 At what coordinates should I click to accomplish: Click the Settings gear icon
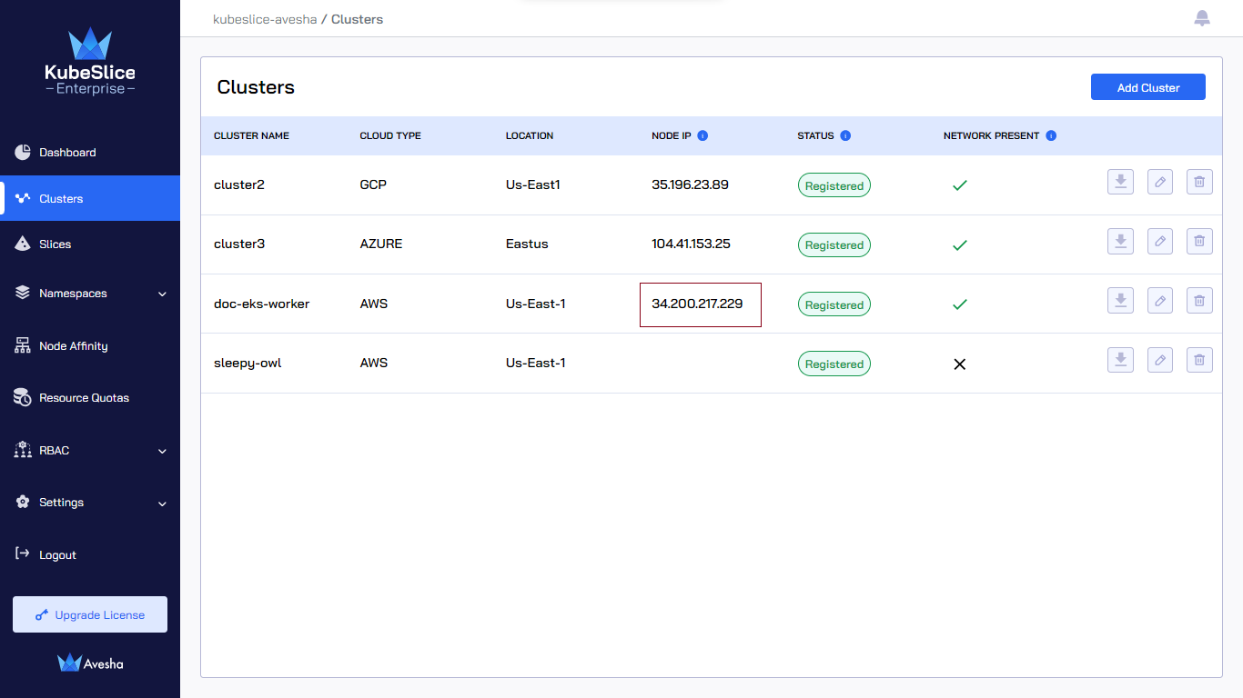[x=23, y=502]
